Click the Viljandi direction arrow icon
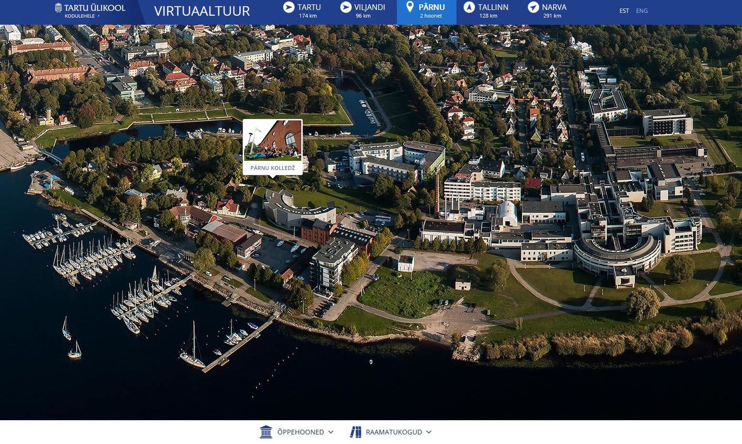This screenshot has width=742, height=444. point(346,7)
